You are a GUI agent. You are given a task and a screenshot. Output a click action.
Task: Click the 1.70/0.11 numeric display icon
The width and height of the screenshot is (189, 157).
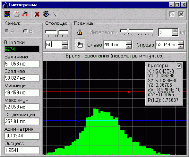(25, 14)
